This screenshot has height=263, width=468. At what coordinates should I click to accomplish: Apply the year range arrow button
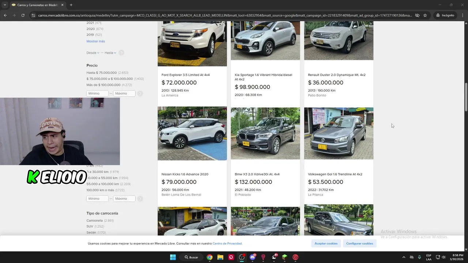point(121,53)
